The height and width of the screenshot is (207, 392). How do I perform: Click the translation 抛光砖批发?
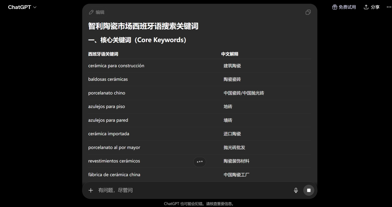point(234,148)
